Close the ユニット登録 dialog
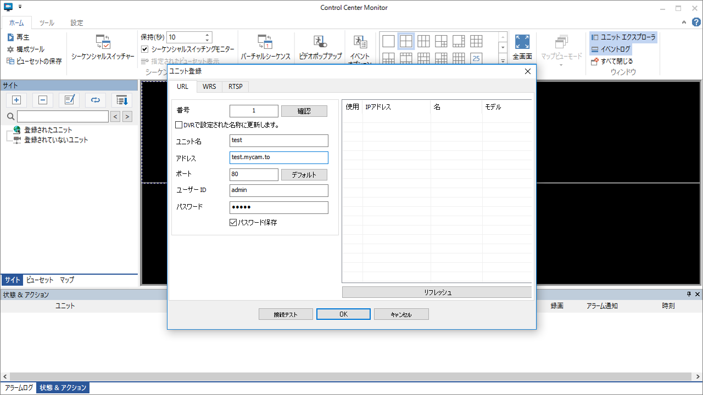Screen dimensions: 703x395 pos(528,71)
